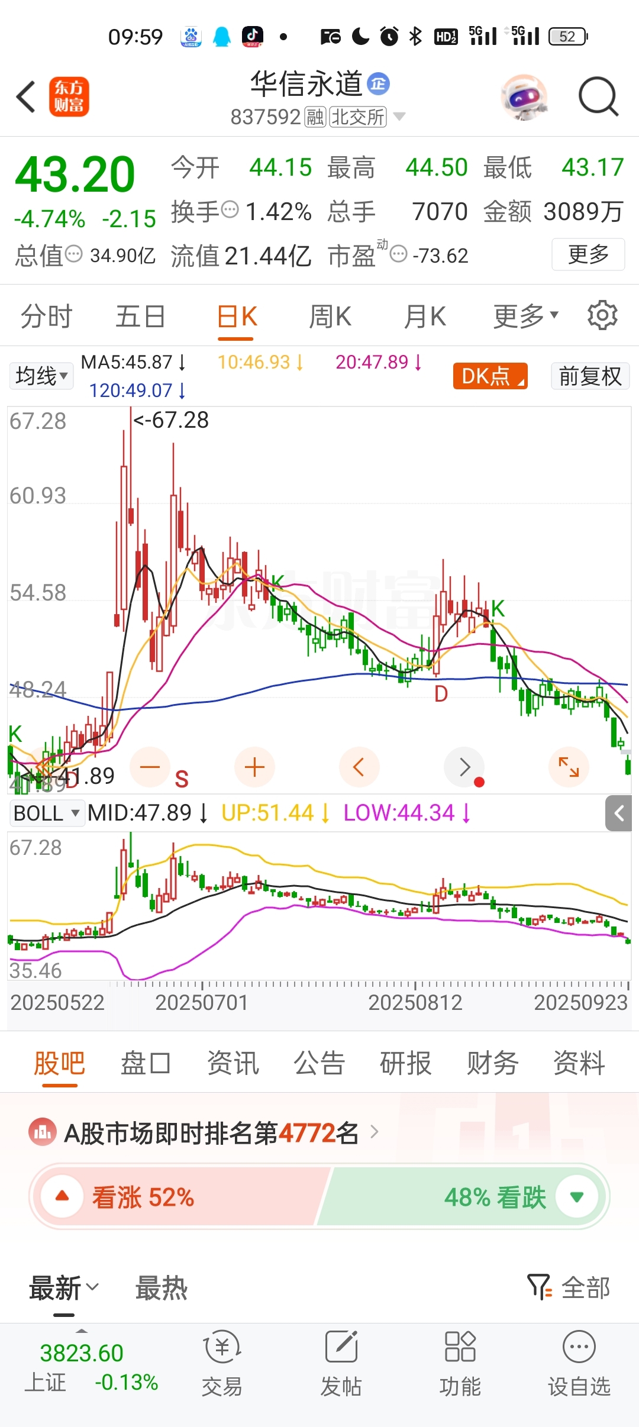Open the 东方财富 logo icon
Viewport: 639px width, 1427px height.
[x=69, y=96]
